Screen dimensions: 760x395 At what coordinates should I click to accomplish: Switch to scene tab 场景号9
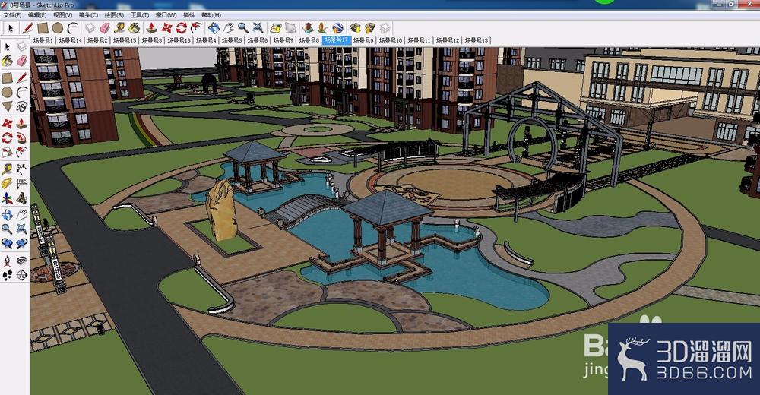pos(363,40)
